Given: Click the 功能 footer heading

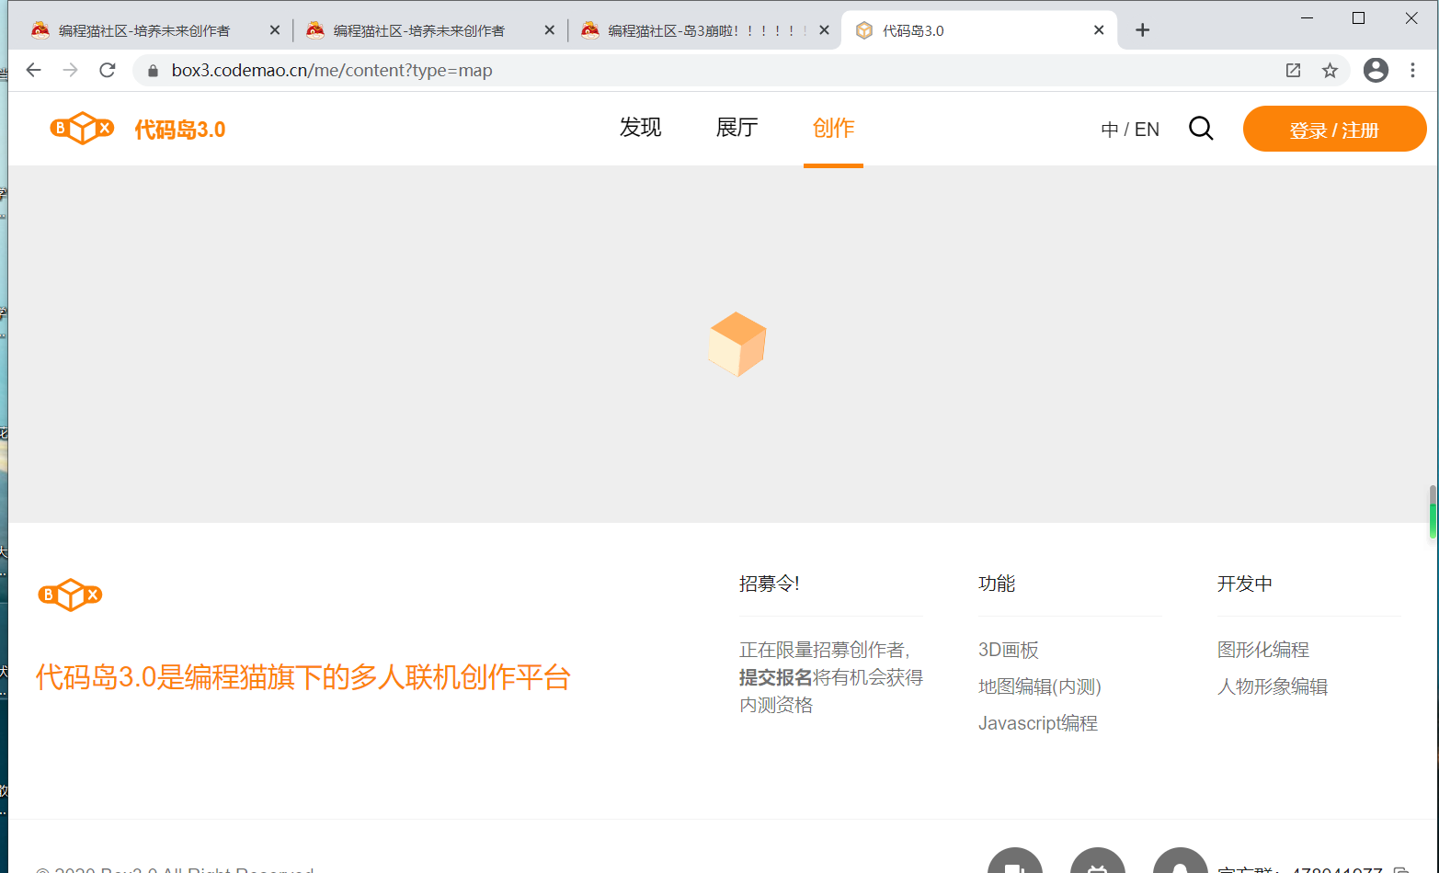Looking at the screenshot, I should pyautogui.click(x=997, y=584).
